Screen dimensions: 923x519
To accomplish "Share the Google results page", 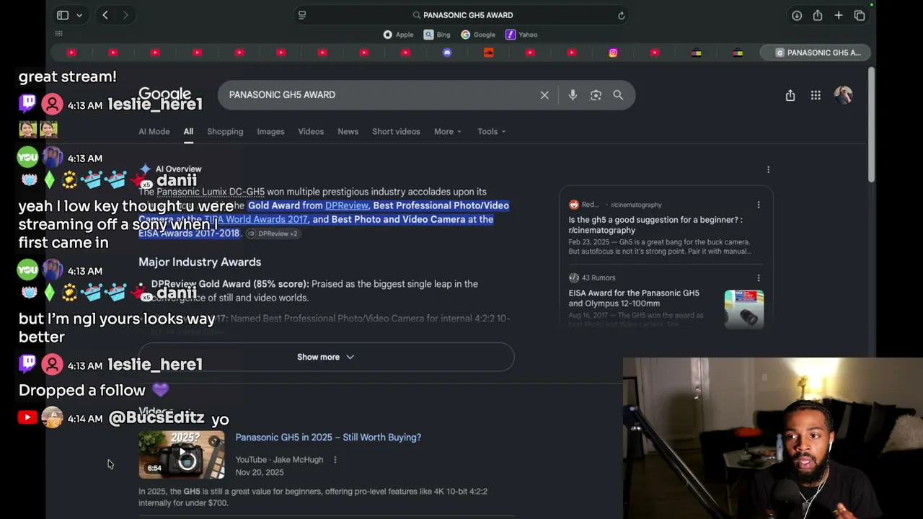I will [790, 95].
